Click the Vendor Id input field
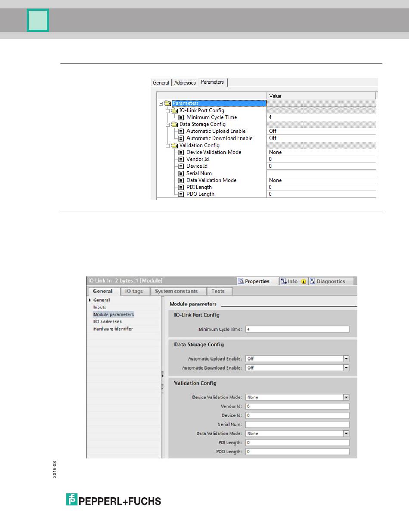The image size is (409, 530). coord(297,406)
